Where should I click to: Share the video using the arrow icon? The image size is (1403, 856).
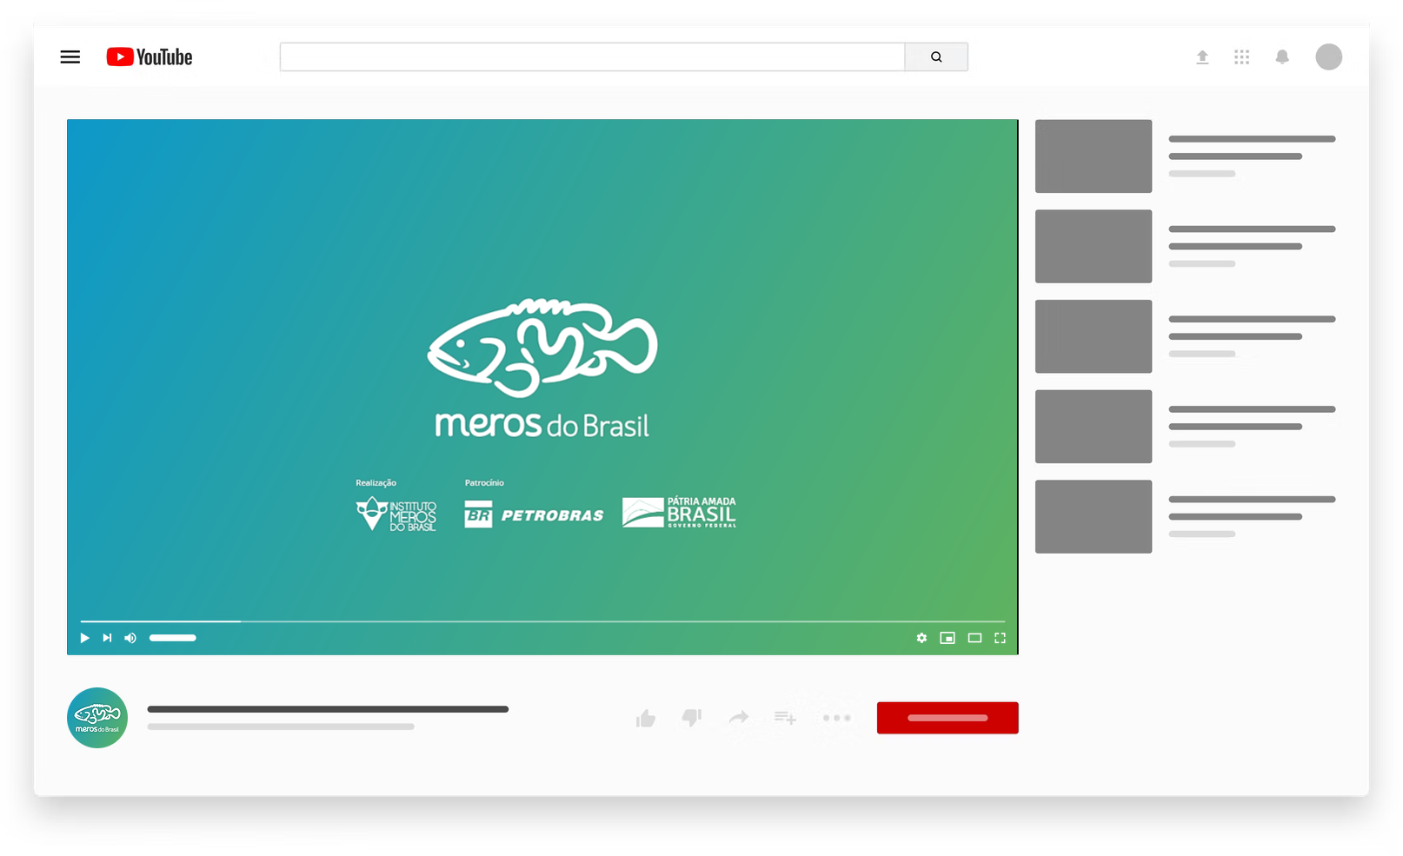coord(739,718)
